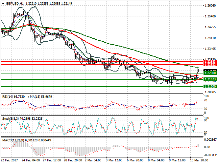Click the GBPUSD,H1 chart title text
Image resolution: width=217 pixels, height=164 pixels.
click(15, 4)
